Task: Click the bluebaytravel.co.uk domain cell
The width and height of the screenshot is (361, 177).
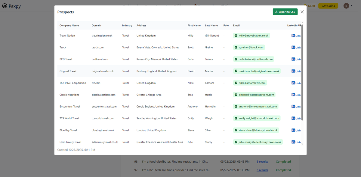Action: click(103, 130)
